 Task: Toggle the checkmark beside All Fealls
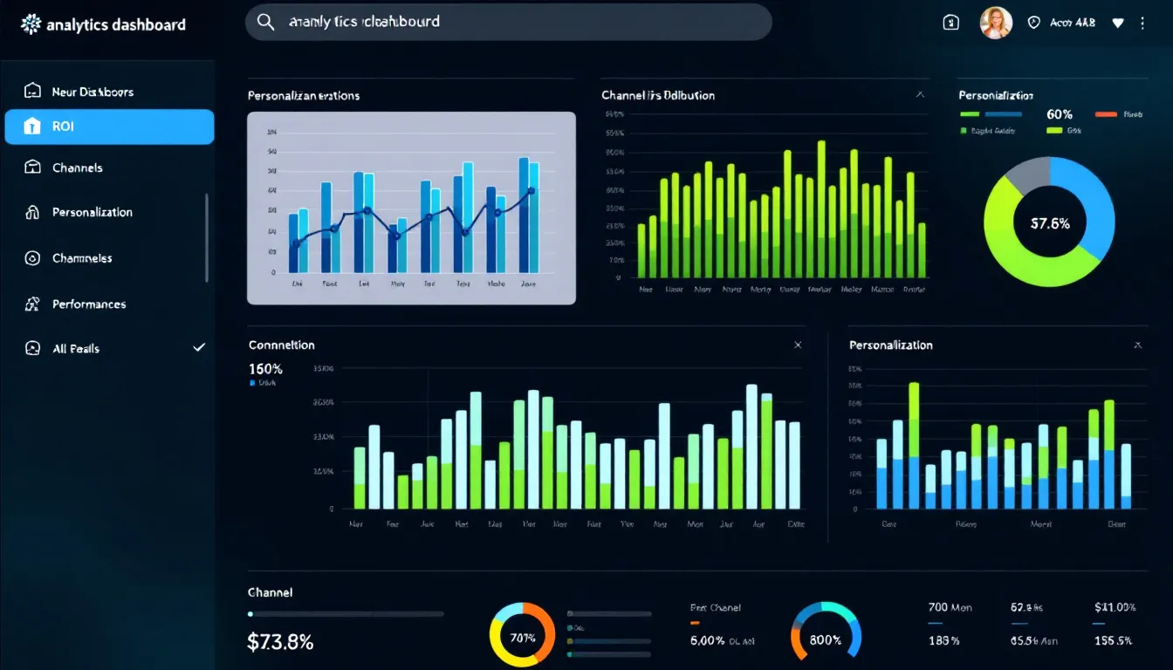[x=199, y=347]
